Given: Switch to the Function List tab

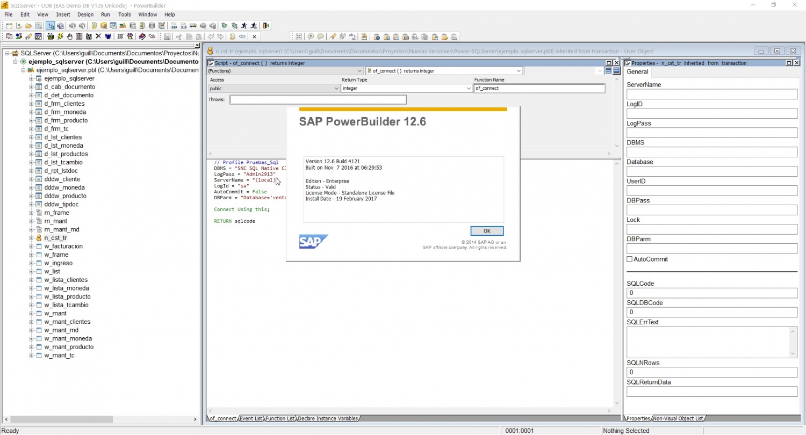Looking at the screenshot, I should 280,418.
